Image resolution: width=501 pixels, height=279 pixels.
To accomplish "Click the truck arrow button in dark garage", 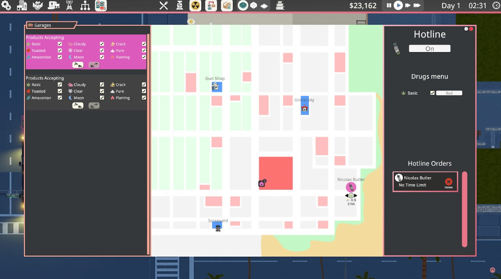I will 94,105.
